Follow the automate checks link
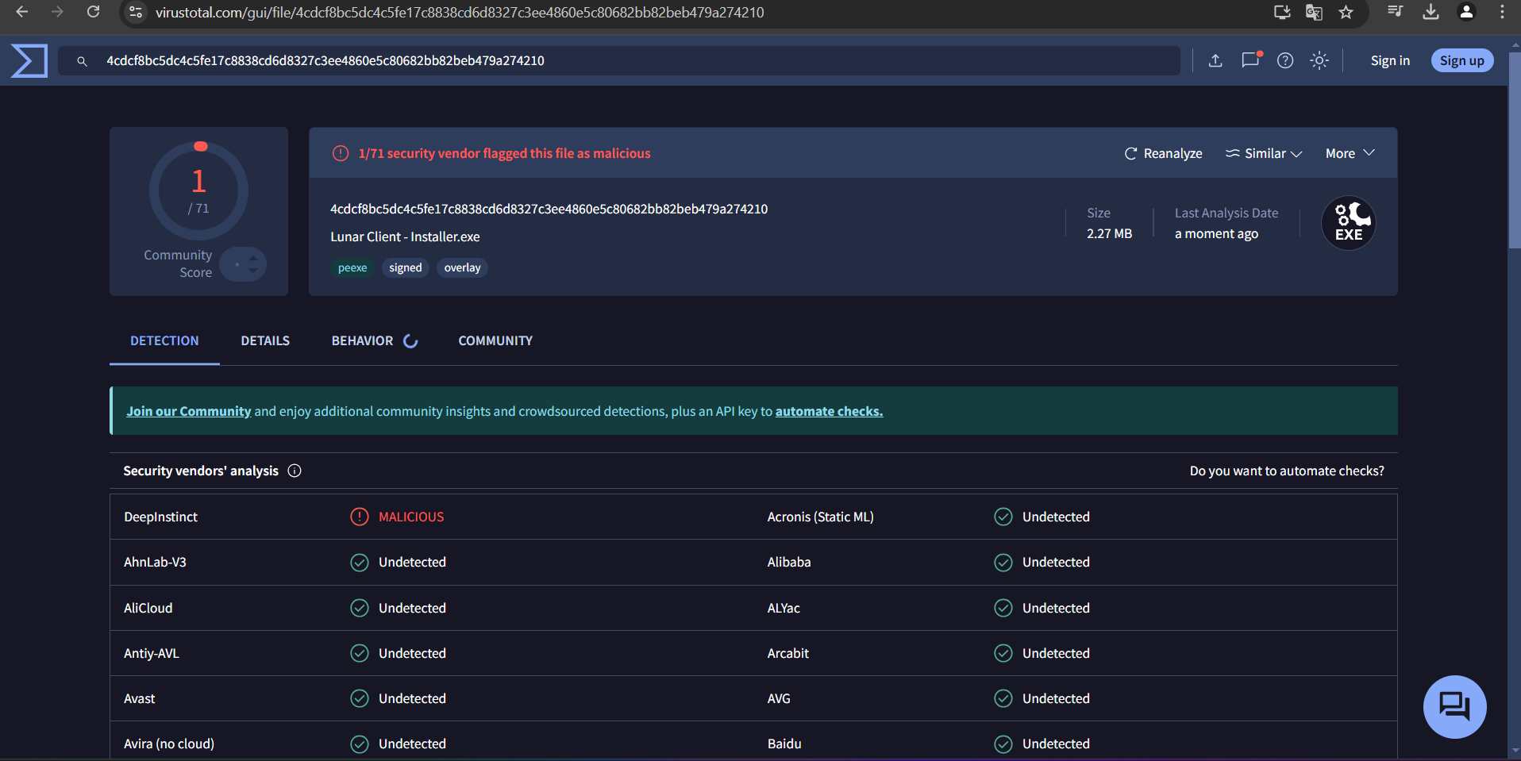This screenshot has width=1521, height=761. tap(829, 411)
